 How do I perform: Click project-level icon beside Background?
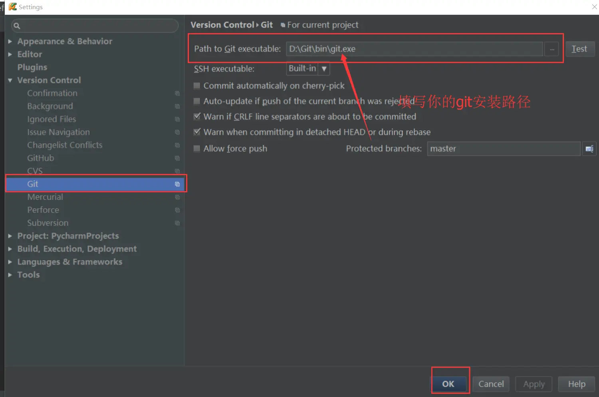177,106
